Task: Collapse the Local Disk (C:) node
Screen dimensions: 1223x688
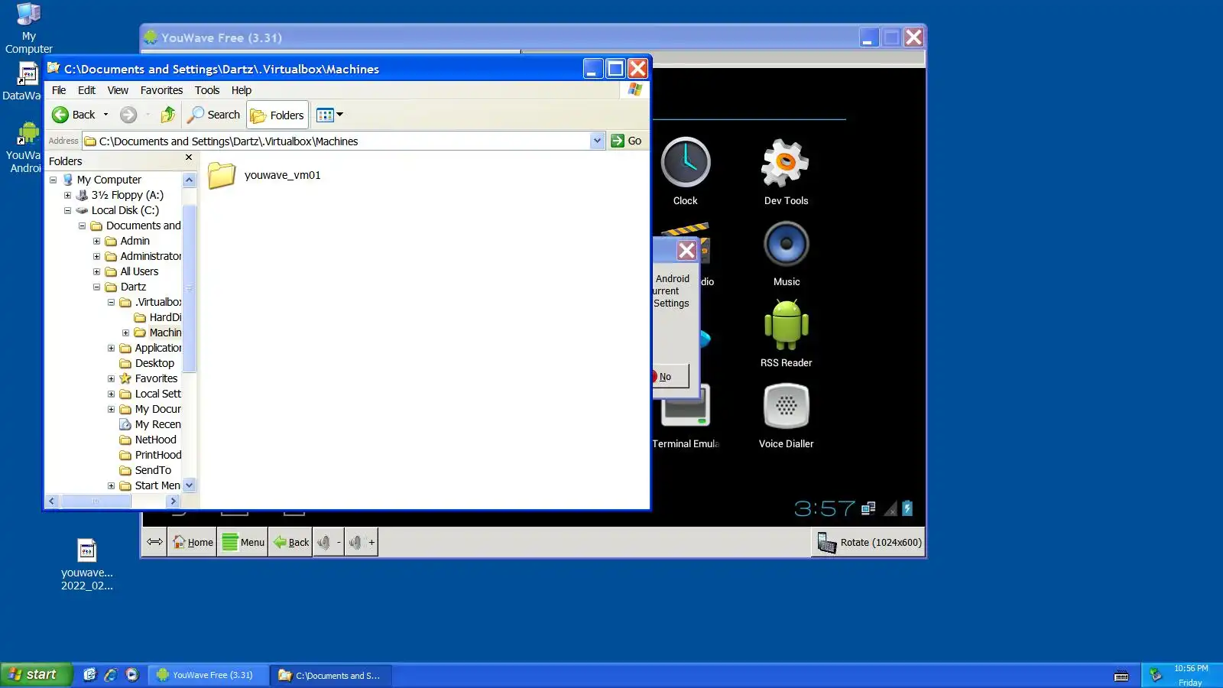Action: click(67, 211)
